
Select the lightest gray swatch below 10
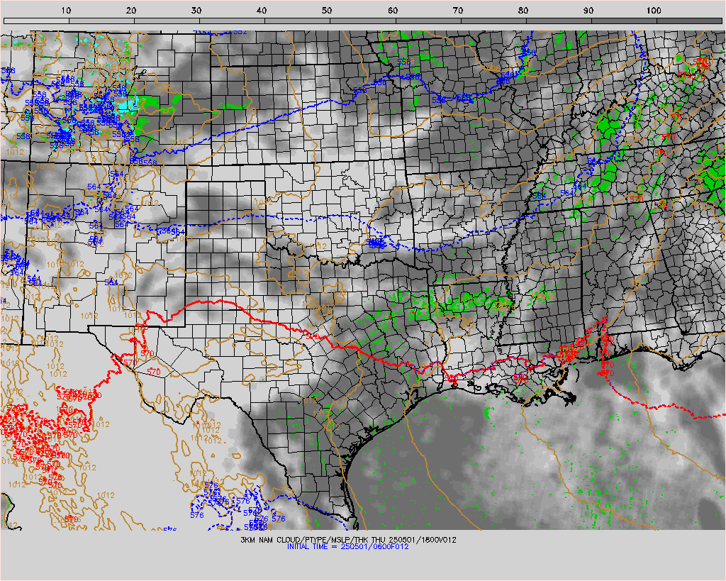[37, 21]
